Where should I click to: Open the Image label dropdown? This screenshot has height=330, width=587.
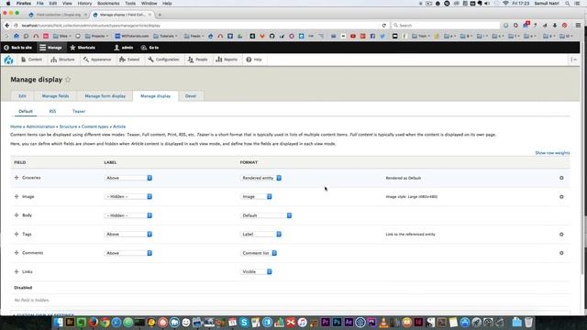(128, 196)
